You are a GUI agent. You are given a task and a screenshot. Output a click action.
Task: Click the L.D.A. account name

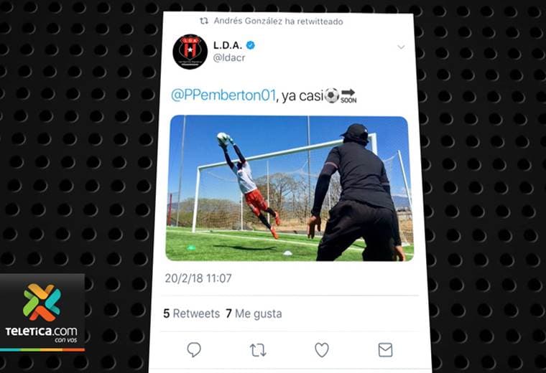pyautogui.click(x=228, y=45)
